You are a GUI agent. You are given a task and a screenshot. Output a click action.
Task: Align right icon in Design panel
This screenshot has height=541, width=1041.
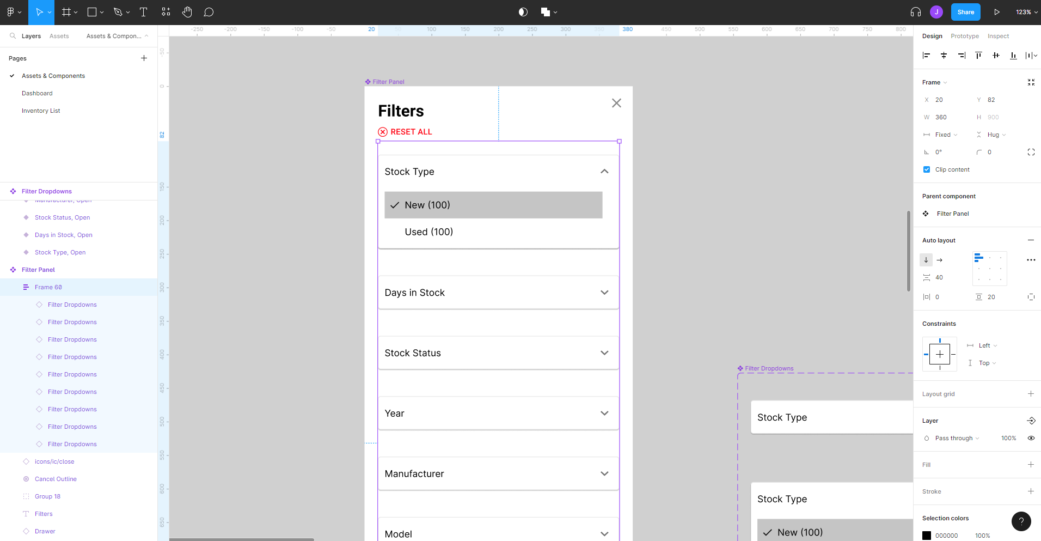(x=962, y=55)
